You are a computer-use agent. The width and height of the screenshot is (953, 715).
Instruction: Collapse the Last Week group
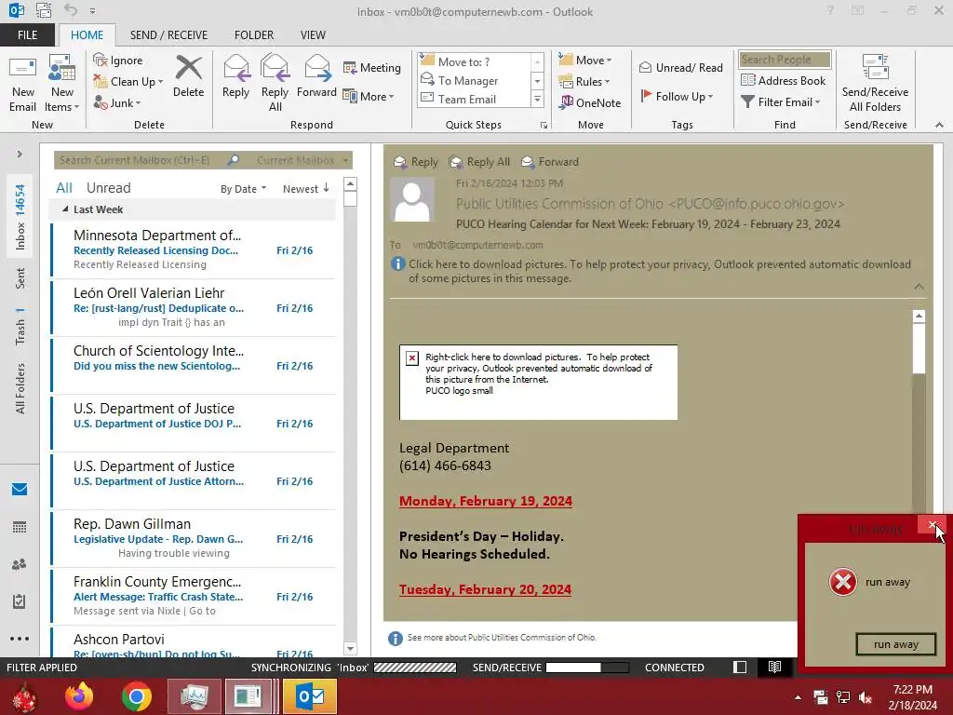click(x=65, y=209)
